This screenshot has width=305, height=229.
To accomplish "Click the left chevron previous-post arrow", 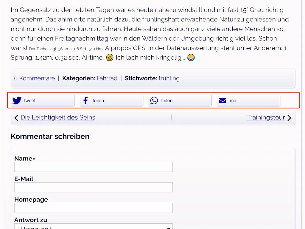I will [x=16, y=118].
